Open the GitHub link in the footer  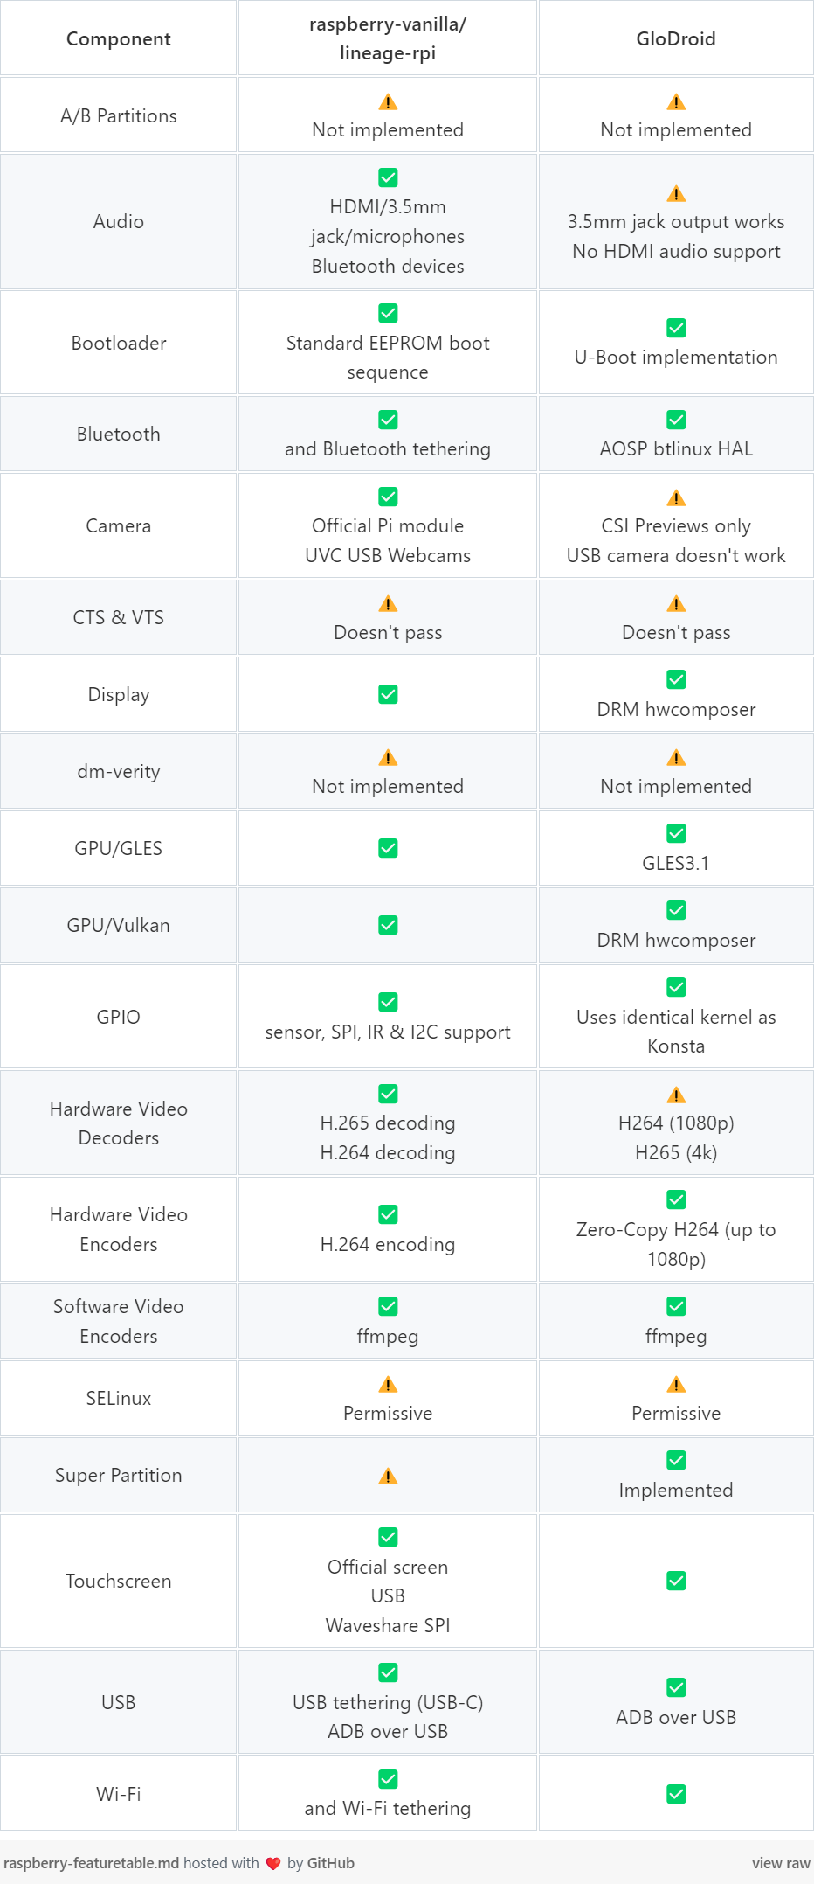pos(331,1863)
